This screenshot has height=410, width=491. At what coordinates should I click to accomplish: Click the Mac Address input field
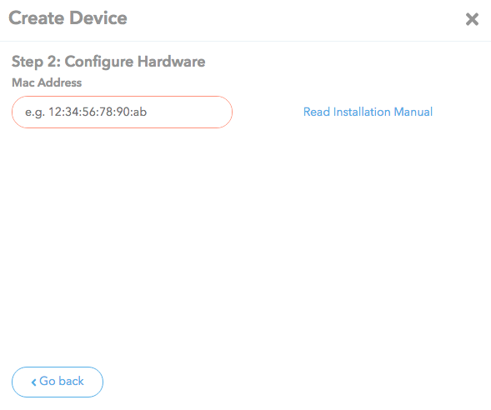point(122,112)
